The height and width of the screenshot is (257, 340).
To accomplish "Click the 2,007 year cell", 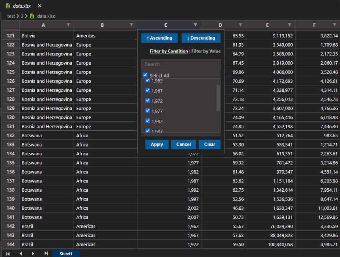I will tap(169, 217).
